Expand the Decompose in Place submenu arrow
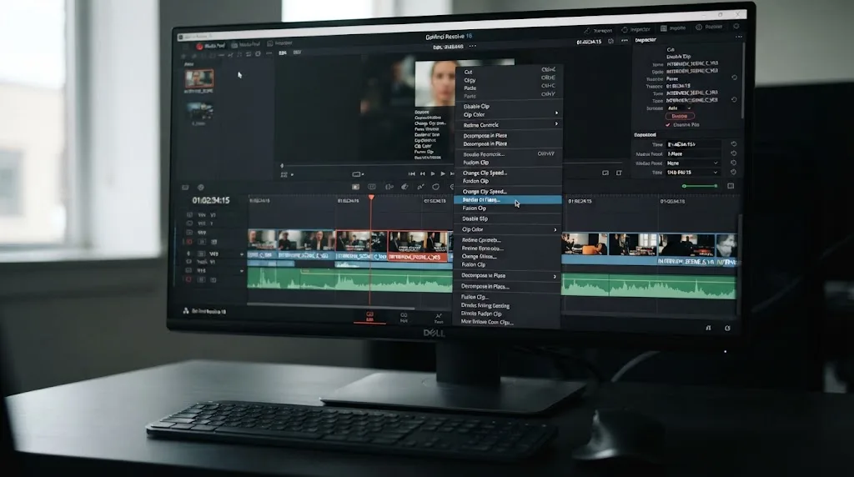This screenshot has height=477, width=854. (x=555, y=276)
